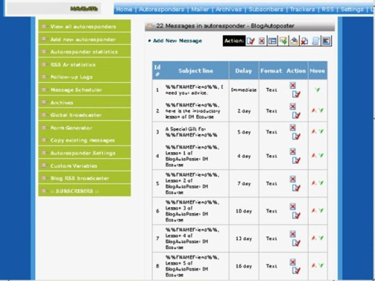The width and height of the screenshot is (375, 281).
Task: Open the Home menu item
Action: [124, 9]
